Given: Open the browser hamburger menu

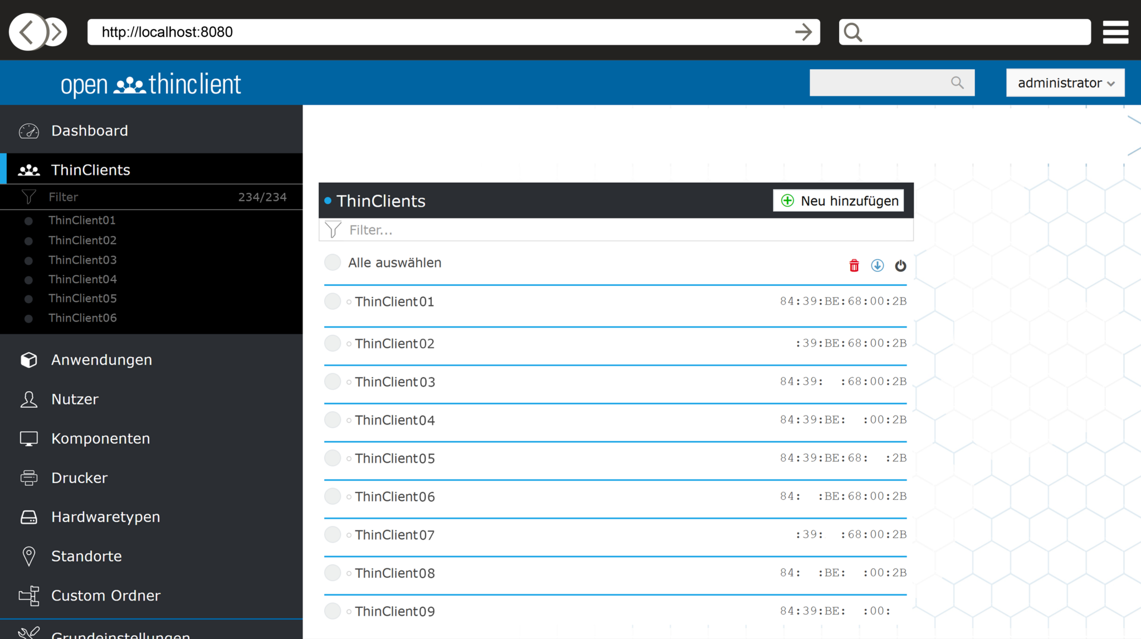Looking at the screenshot, I should point(1116,32).
